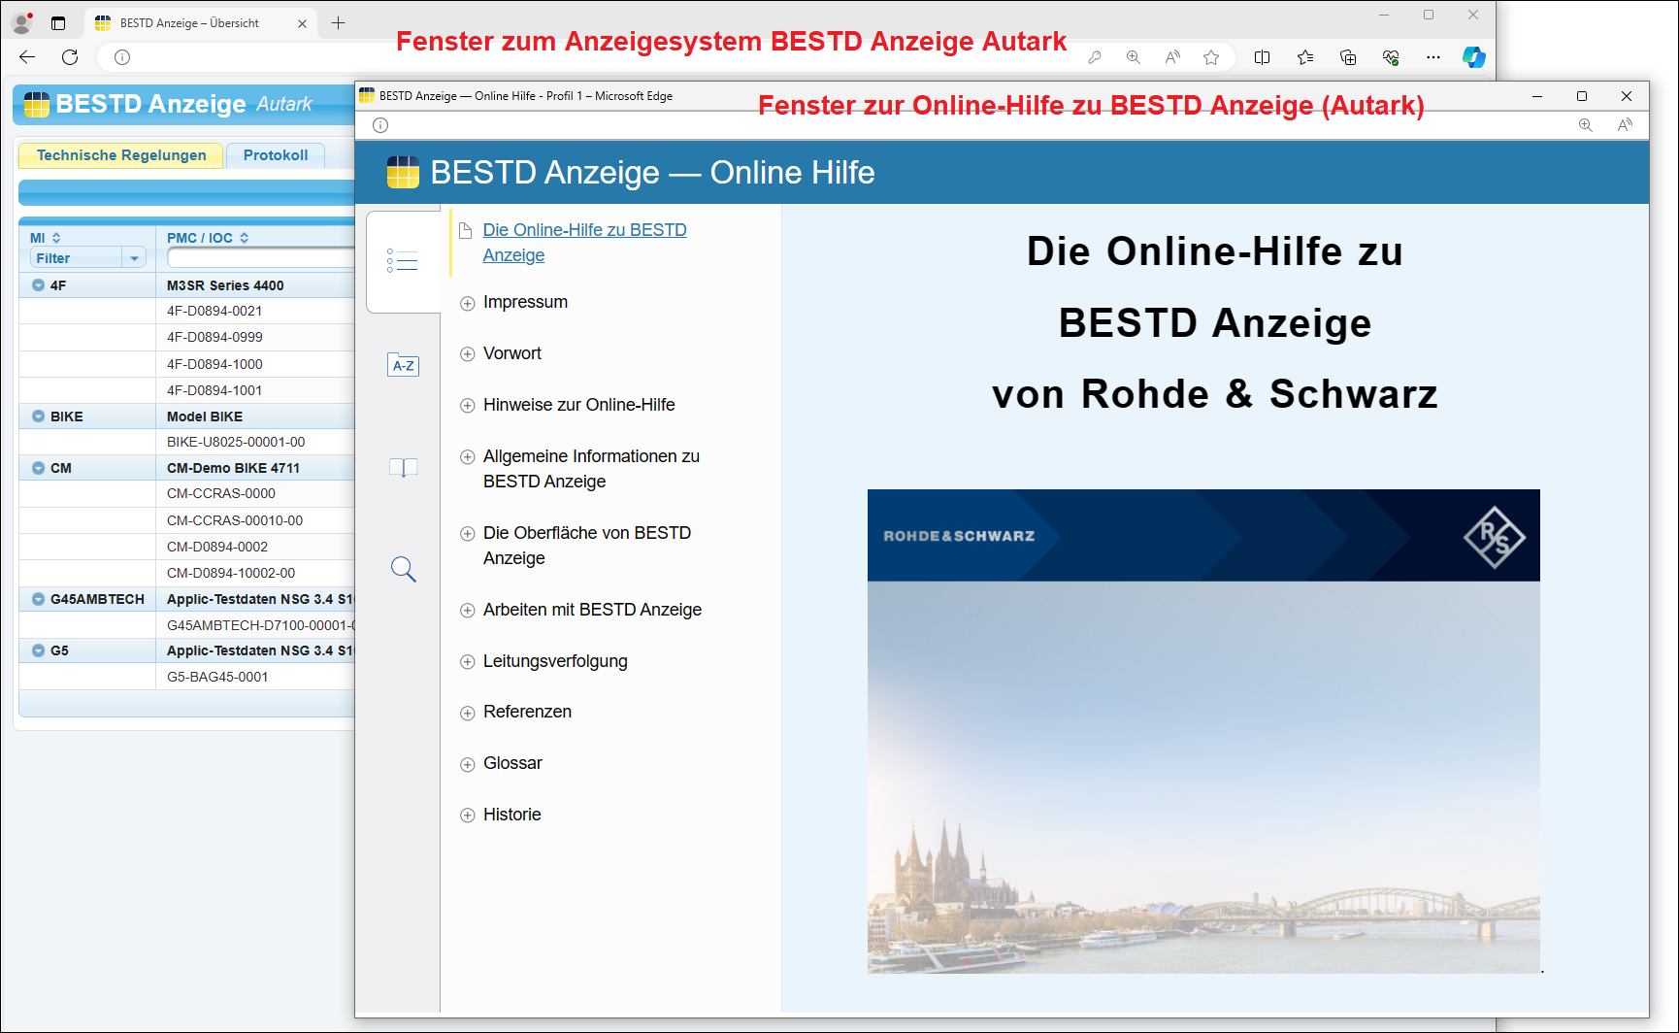Viewport: 1679px width, 1033px height.
Task: Select the 4F-D0894-0999 entry
Action: (x=214, y=338)
